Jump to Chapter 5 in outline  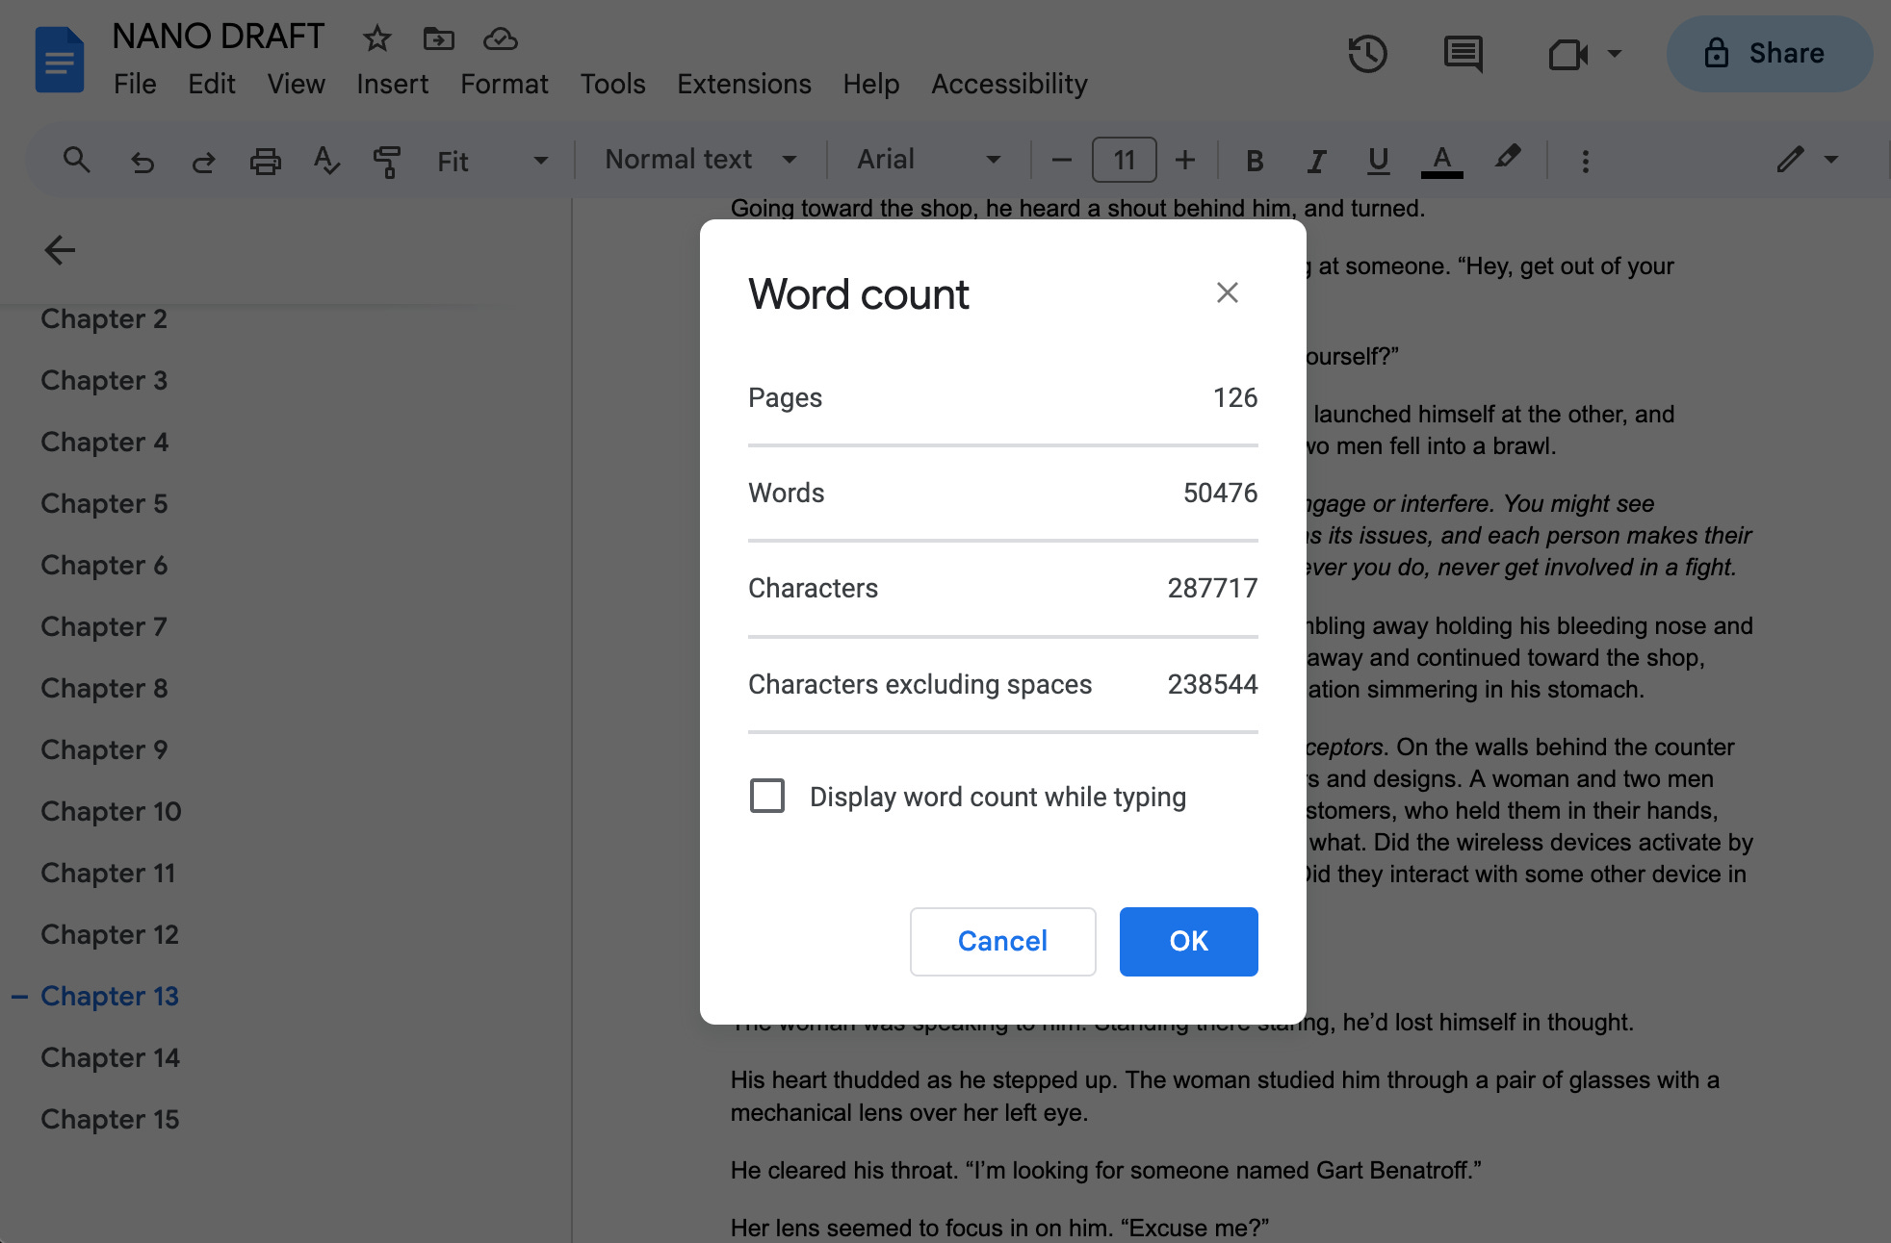104,504
